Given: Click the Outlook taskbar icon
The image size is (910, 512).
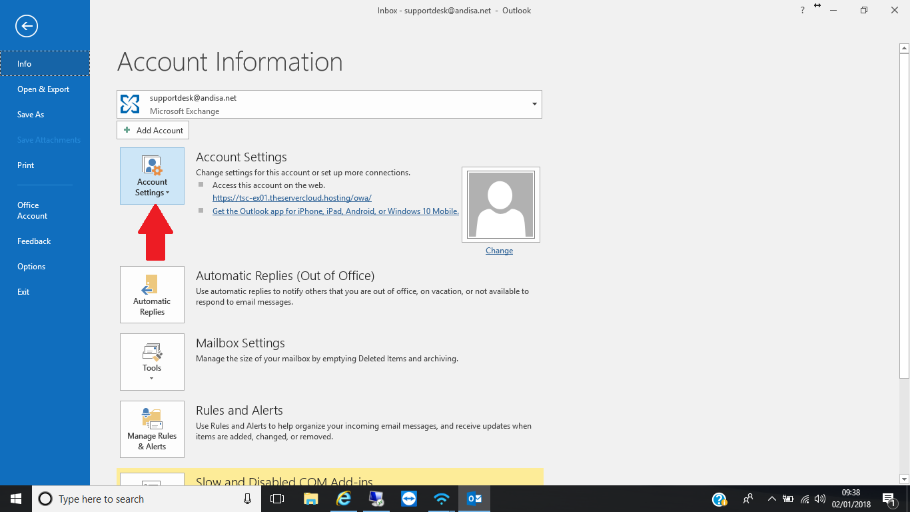Looking at the screenshot, I should pyautogui.click(x=474, y=499).
